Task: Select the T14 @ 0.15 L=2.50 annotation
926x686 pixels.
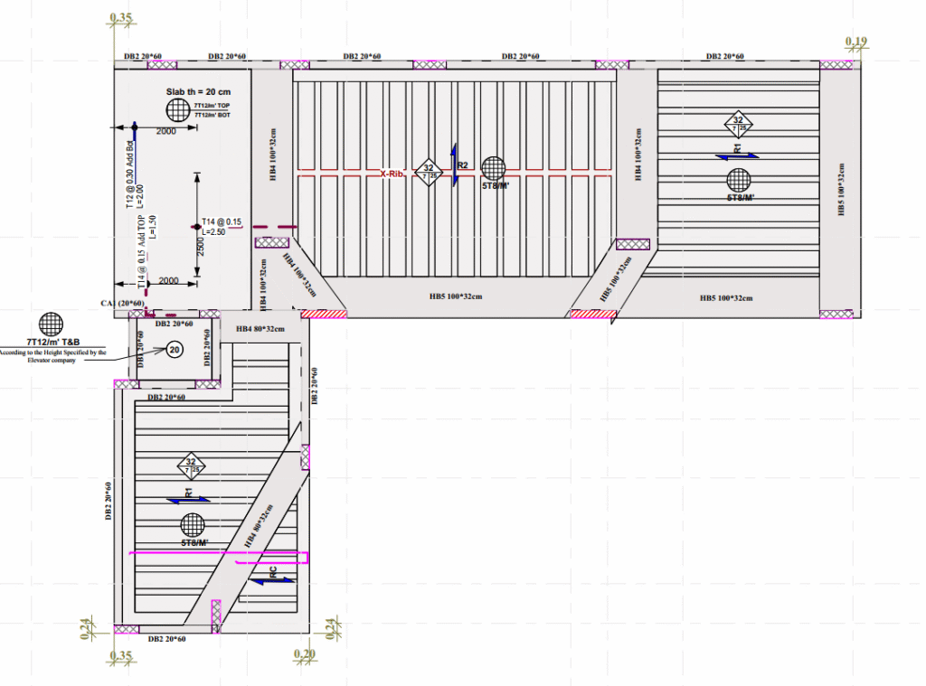Action: [x=222, y=226]
